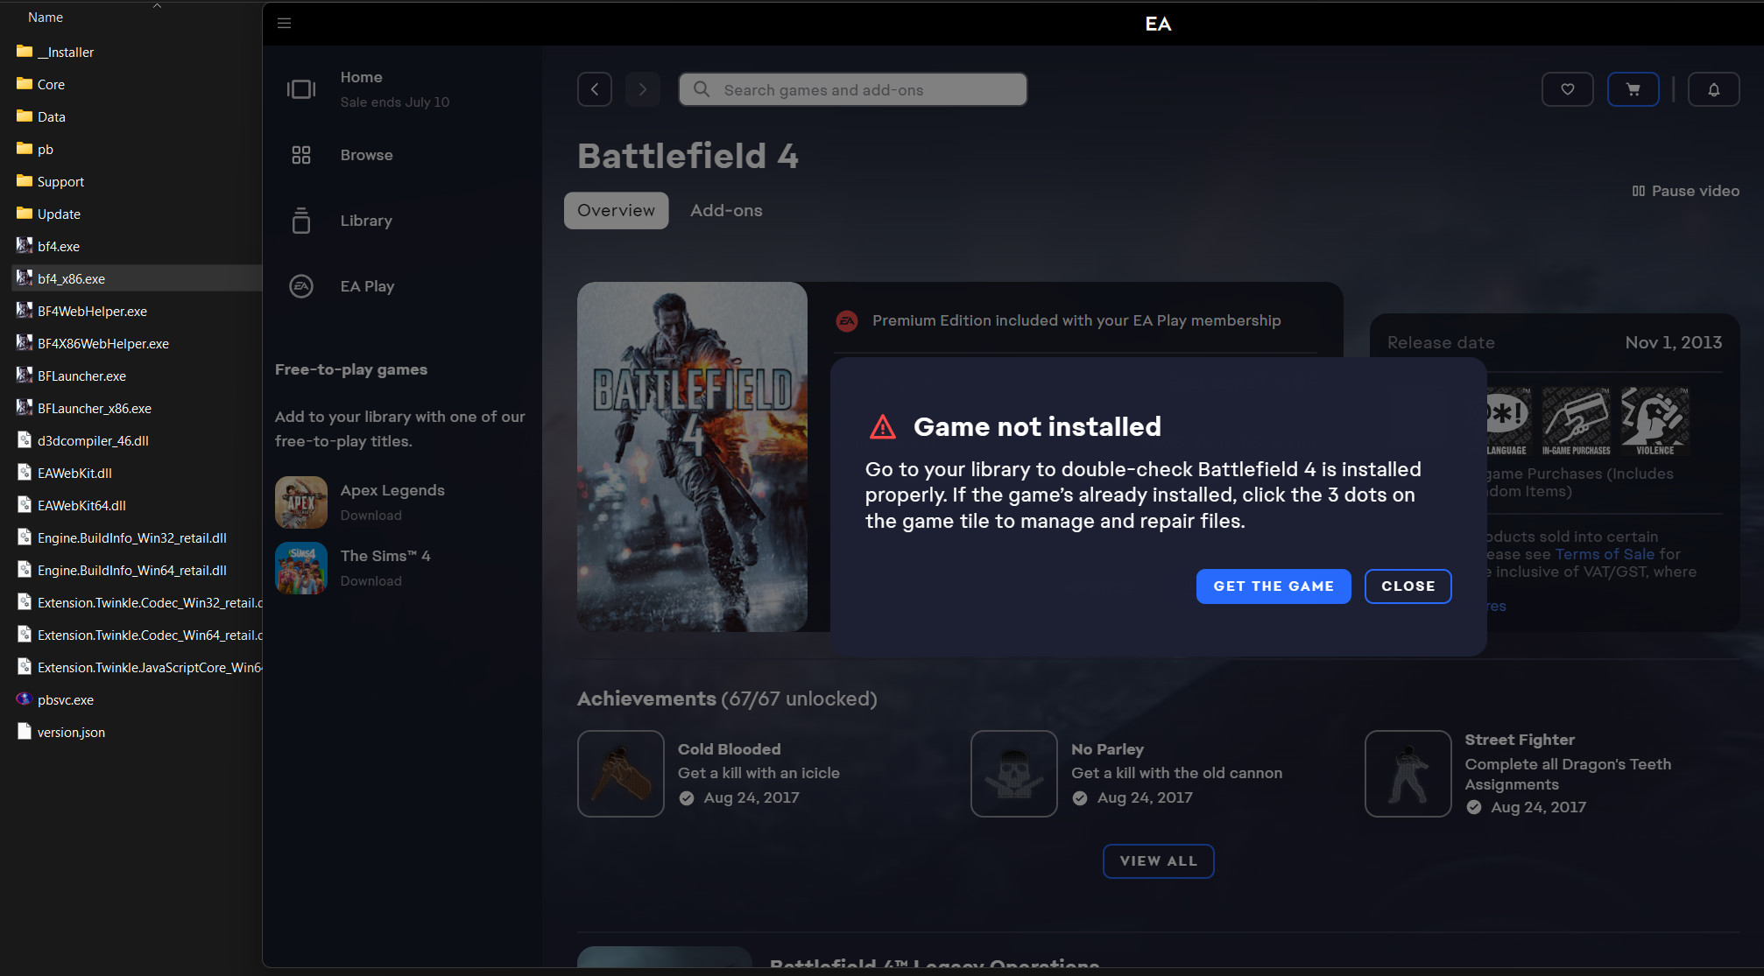Click the red warning triangle icon
This screenshot has height=976, width=1764.
pyautogui.click(x=883, y=427)
